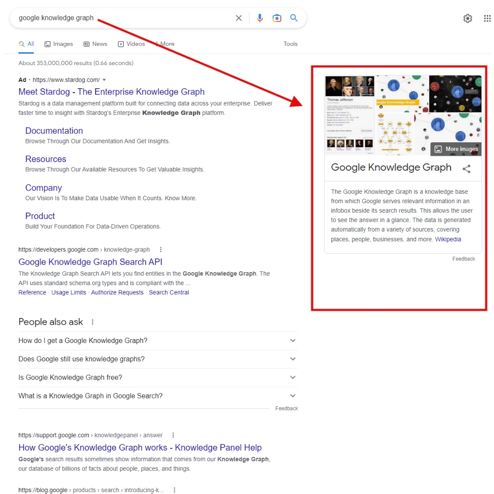This screenshot has width=494, height=494.
Task: Click dropdown arrow next to stardog.com ad URL
Action: tap(104, 80)
